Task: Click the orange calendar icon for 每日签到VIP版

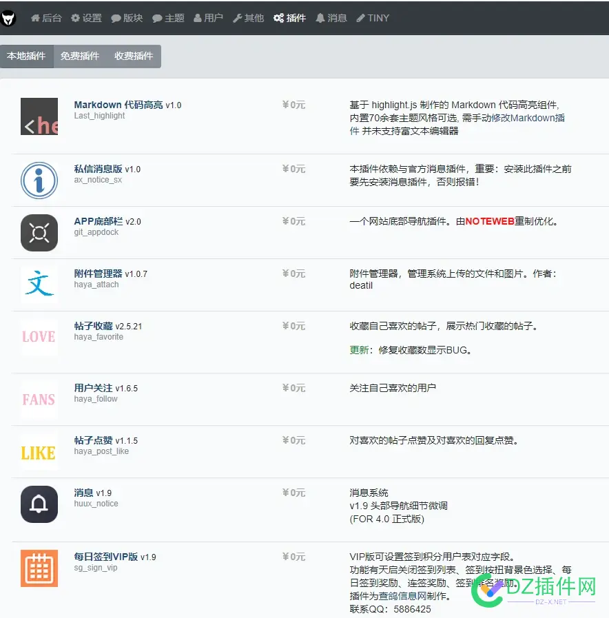Action: (39, 568)
